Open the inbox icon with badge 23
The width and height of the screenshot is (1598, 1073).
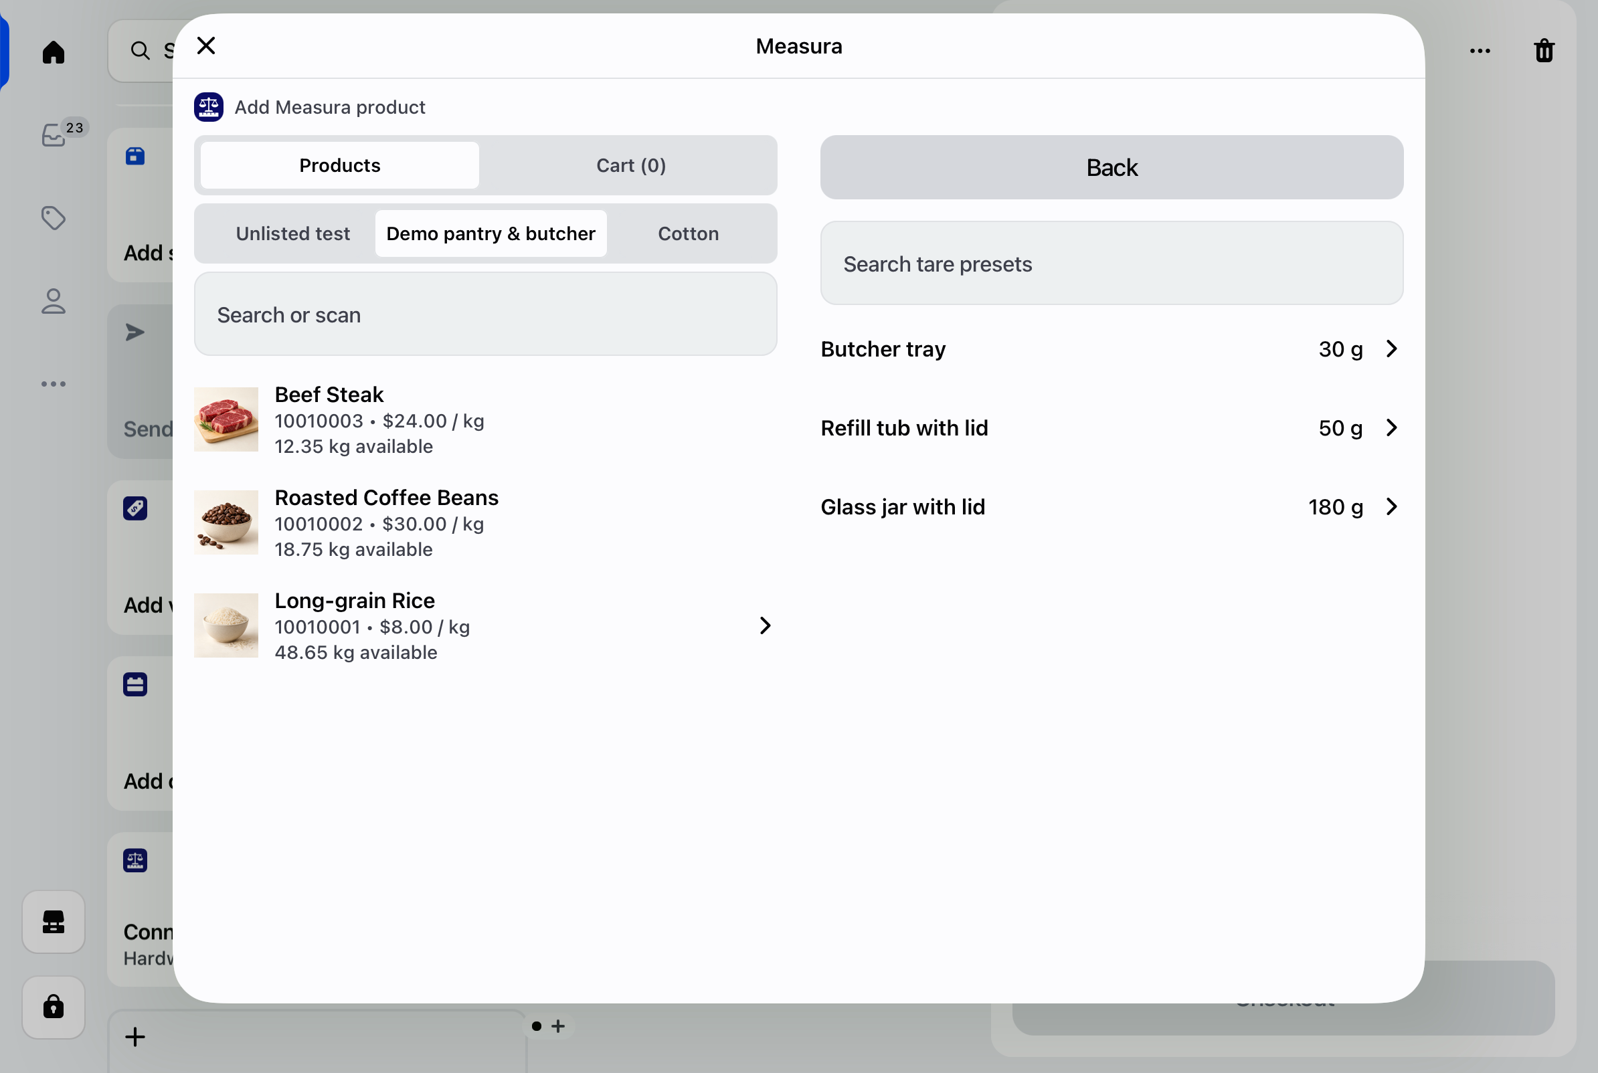[54, 135]
